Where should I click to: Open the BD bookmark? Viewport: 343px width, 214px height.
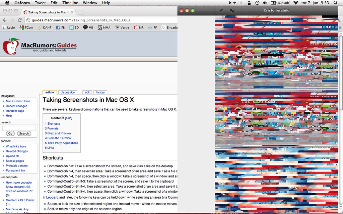tap(74, 27)
